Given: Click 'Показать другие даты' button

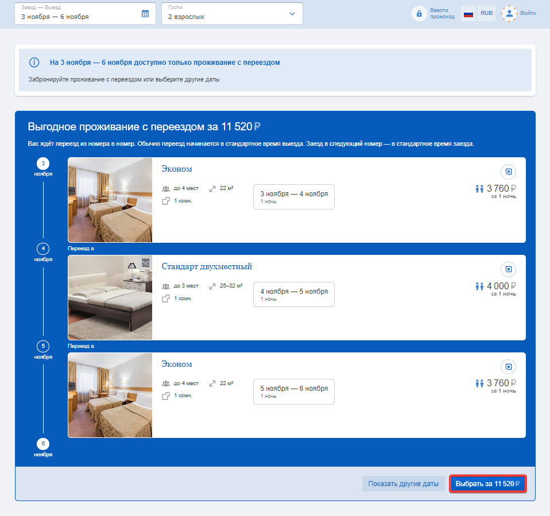Looking at the screenshot, I should (x=404, y=484).
